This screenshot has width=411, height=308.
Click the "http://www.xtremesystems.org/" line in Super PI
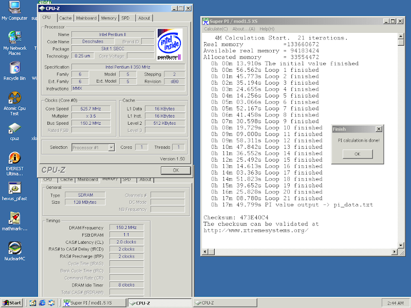(256, 230)
